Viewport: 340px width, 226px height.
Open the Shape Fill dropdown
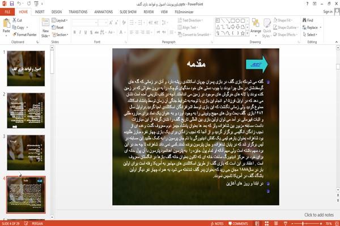tap(283, 20)
